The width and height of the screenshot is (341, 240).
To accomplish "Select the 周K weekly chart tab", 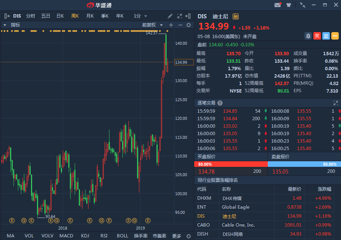I will (x=75, y=16).
